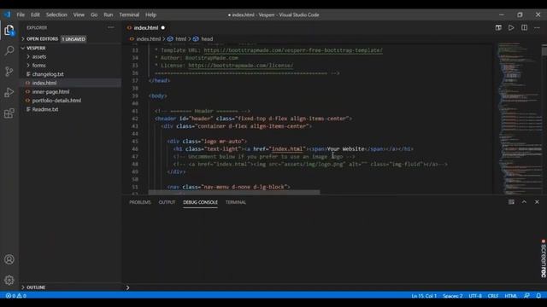Viewport: 547px width, 307px height.
Task: Click UTF-8 encoding status item
Action: pyautogui.click(x=475, y=296)
